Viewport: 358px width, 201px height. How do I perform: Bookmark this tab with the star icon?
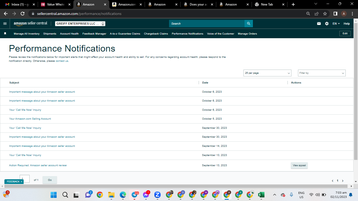pos(325,14)
